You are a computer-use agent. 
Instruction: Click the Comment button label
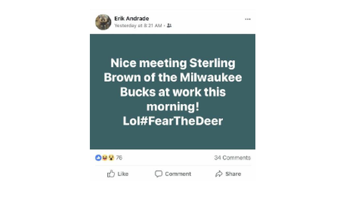(x=178, y=174)
